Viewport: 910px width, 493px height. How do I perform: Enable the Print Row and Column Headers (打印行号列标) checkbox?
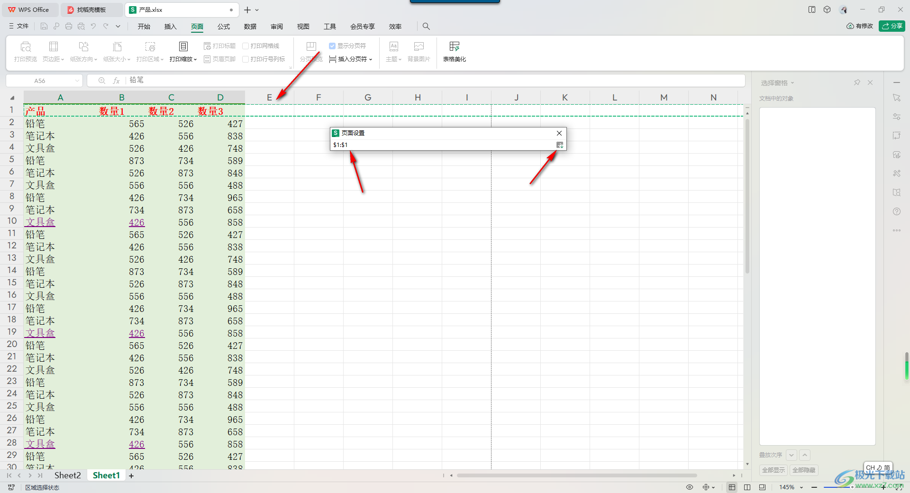pos(246,59)
